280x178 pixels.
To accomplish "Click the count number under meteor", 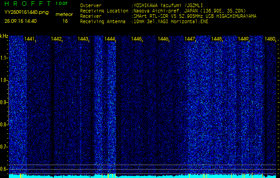I will (65, 21).
